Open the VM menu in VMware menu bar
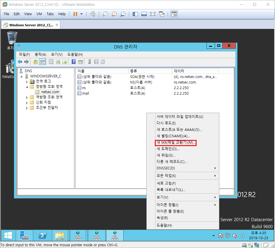275x248 pixels. (39, 14)
